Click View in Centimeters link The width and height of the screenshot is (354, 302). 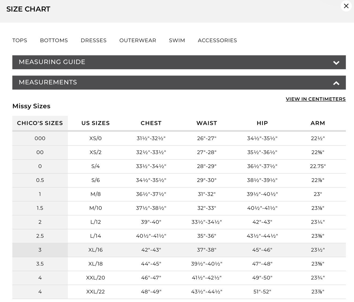[x=316, y=99]
